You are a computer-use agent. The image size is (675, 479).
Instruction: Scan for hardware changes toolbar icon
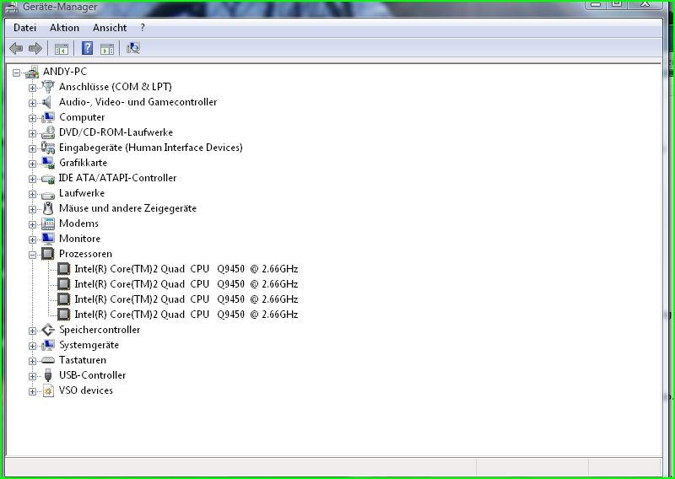coord(133,48)
